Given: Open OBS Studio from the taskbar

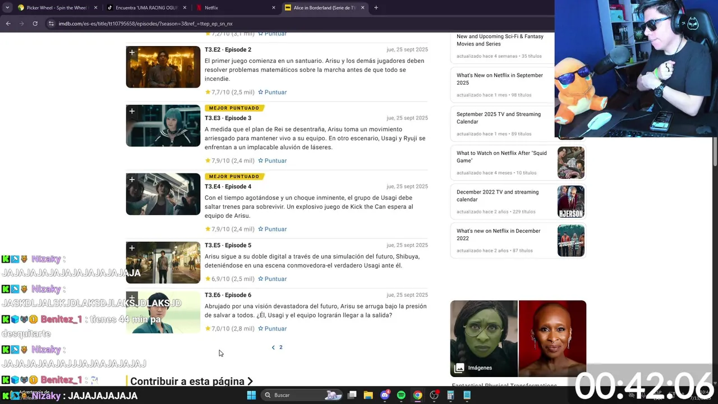Looking at the screenshot, I should pos(434,395).
